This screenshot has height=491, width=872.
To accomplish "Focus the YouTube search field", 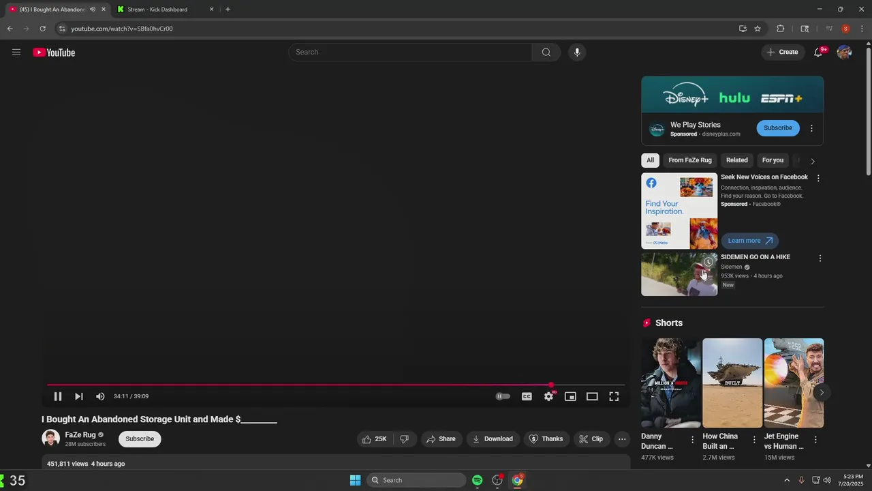I will tap(410, 53).
